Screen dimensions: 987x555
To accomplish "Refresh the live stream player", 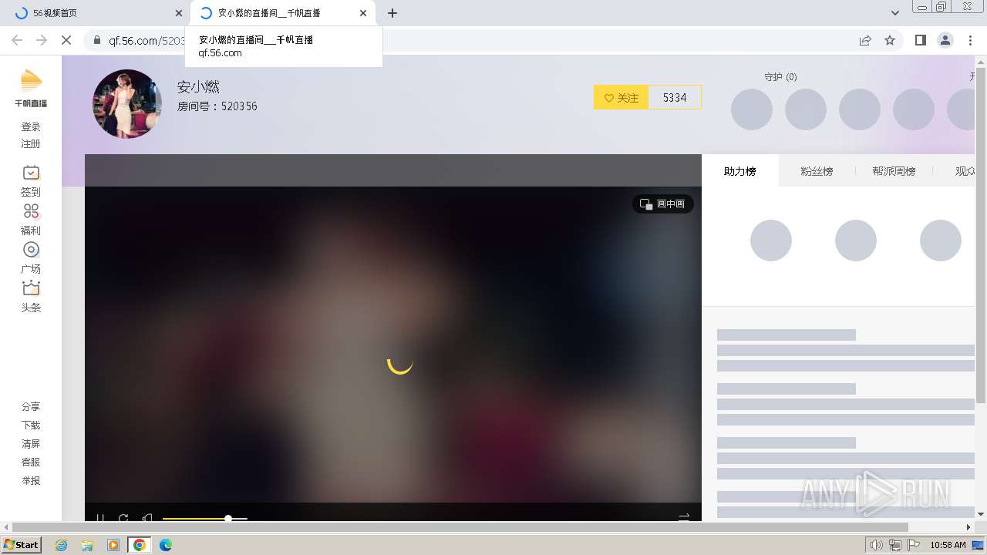I will tap(123, 518).
